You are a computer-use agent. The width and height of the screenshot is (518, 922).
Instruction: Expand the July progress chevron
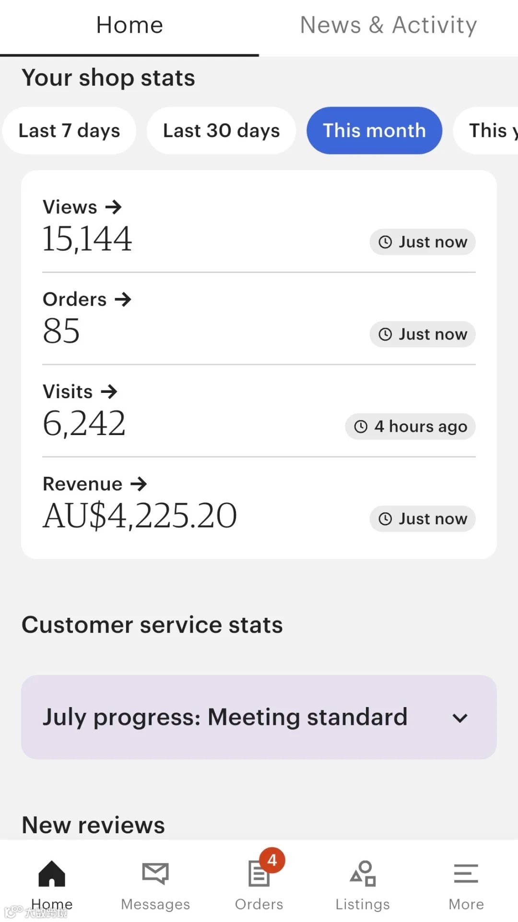tap(460, 718)
